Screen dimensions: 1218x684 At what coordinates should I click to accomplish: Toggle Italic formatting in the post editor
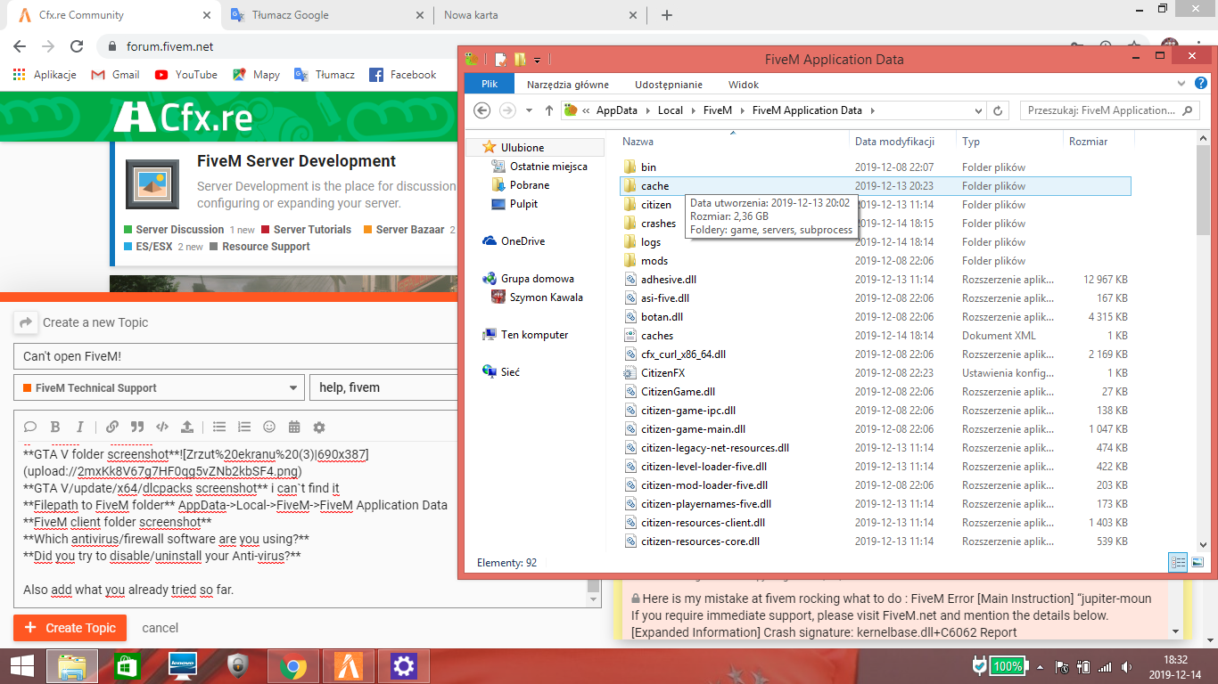click(x=80, y=427)
